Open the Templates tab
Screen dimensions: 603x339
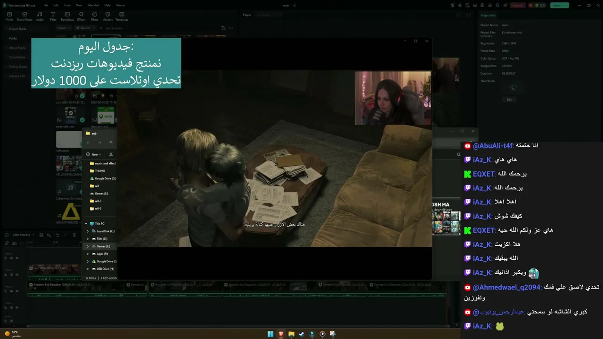coord(122,16)
